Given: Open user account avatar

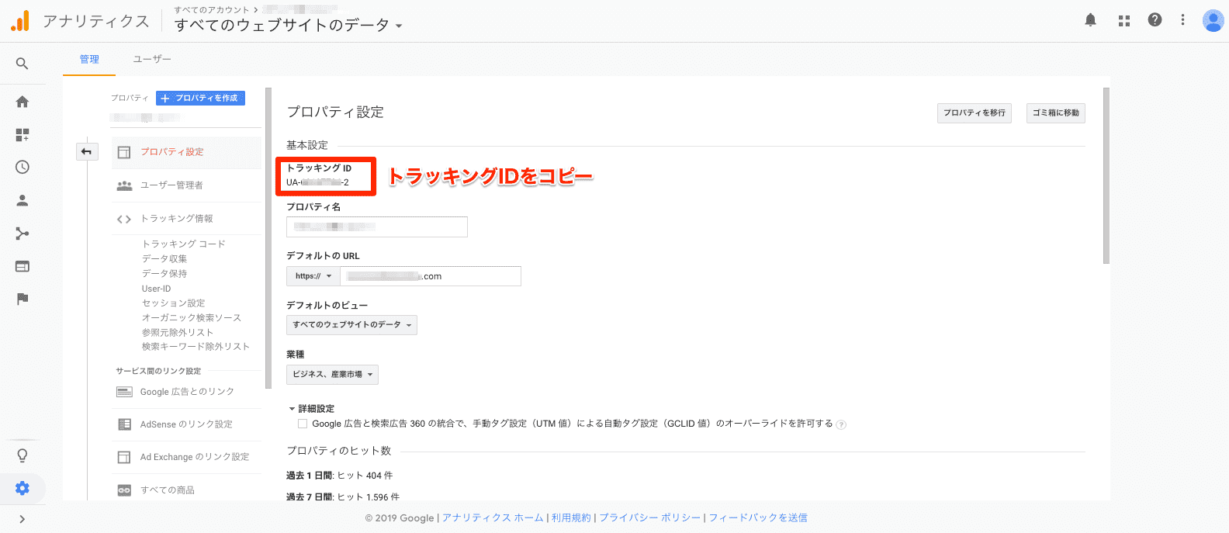Looking at the screenshot, I should tap(1213, 21).
